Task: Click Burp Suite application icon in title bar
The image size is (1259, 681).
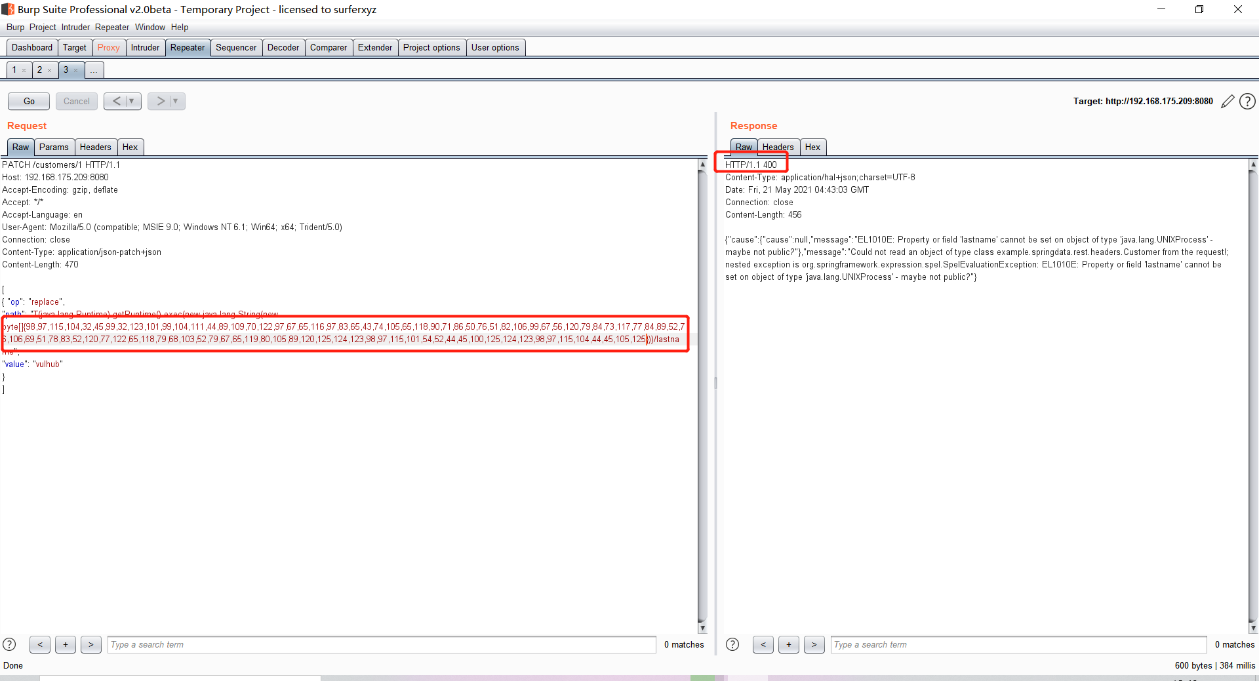Action: (8, 9)
